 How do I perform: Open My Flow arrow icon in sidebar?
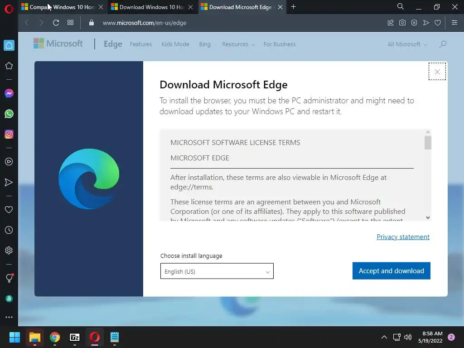click(9, 182)
